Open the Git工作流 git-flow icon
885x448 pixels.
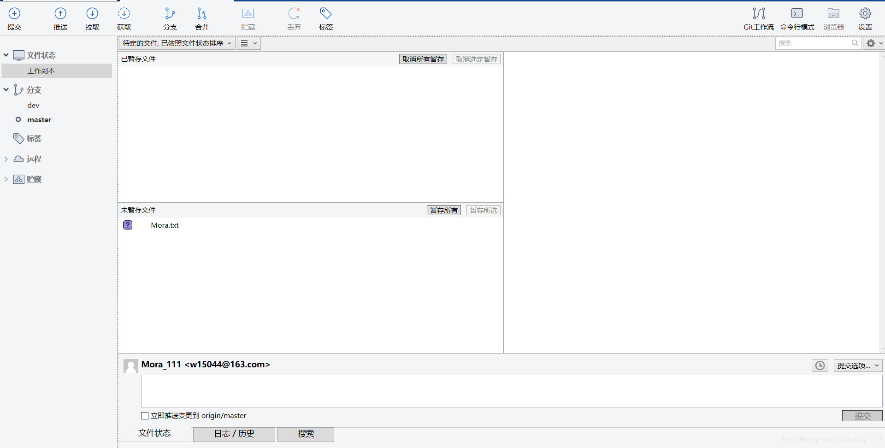[x=759, y=13]
